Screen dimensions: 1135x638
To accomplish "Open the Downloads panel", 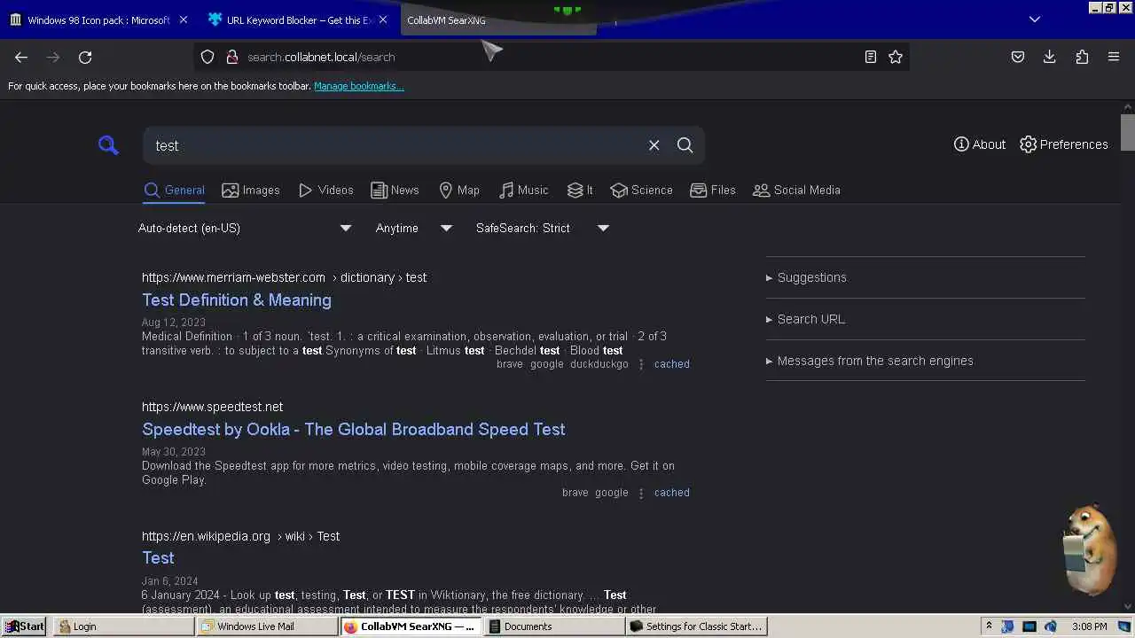I will [x=1050, y=57].
